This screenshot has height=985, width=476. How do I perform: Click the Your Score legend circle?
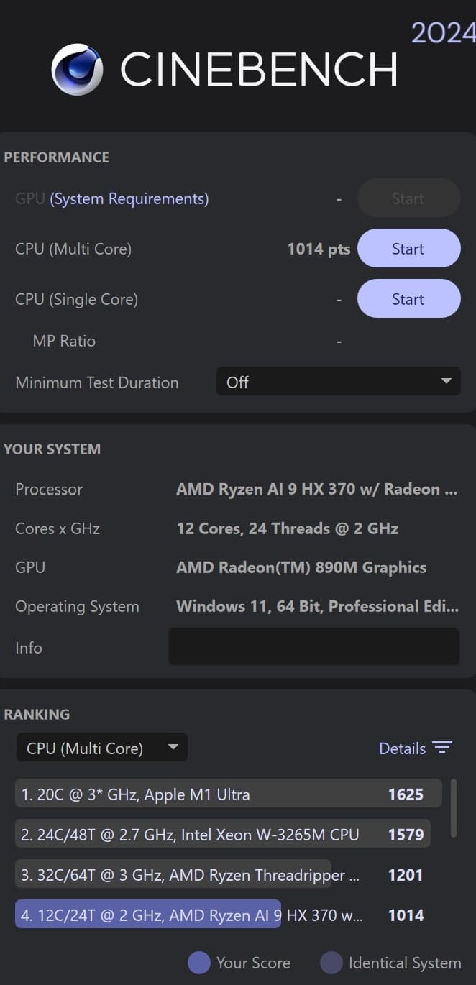(199, 963)
